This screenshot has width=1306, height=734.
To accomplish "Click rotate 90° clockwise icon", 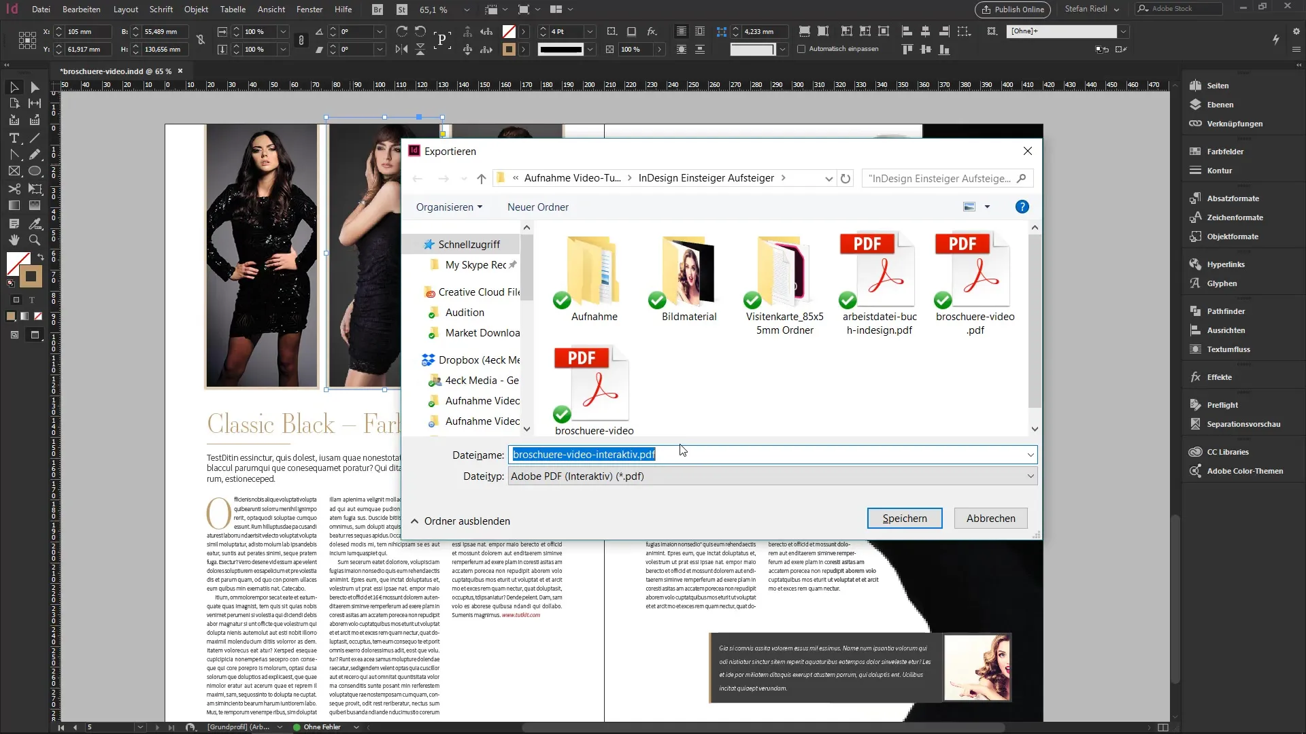I will 401,31.
